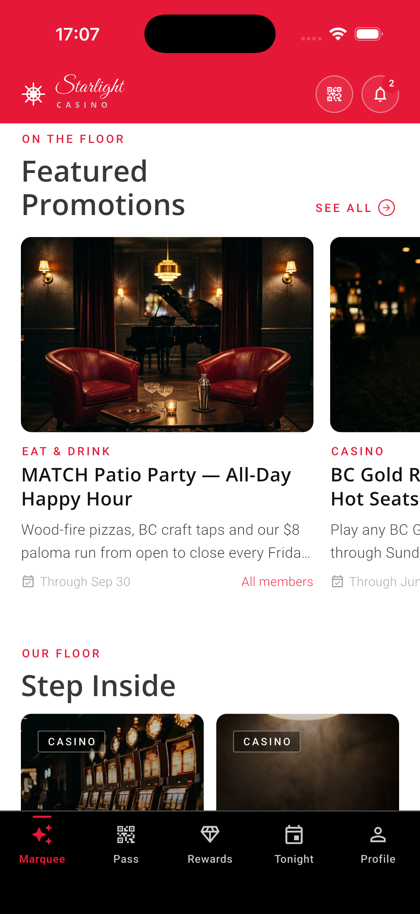Tap calendar icon beside Through Sep 30

pyautogui.click(x=28, y=581)
